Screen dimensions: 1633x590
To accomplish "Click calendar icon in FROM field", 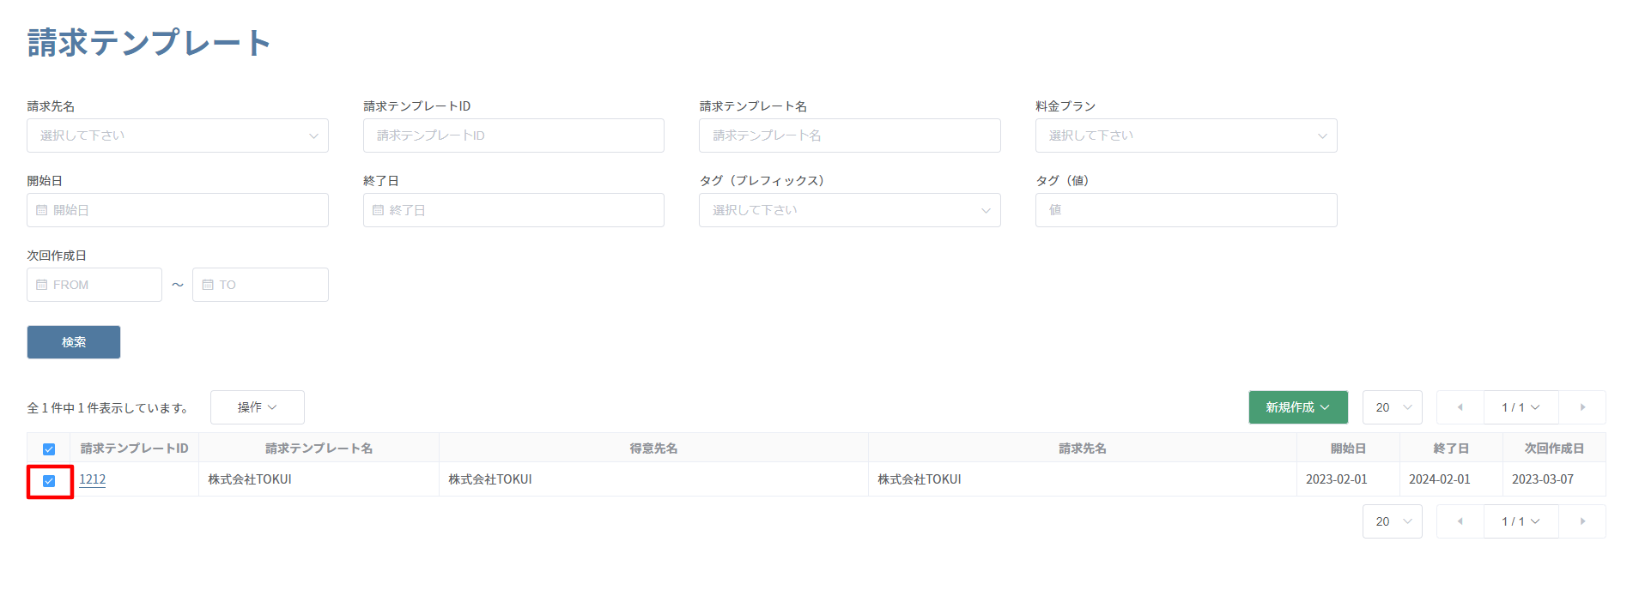I will pos(42,285).
